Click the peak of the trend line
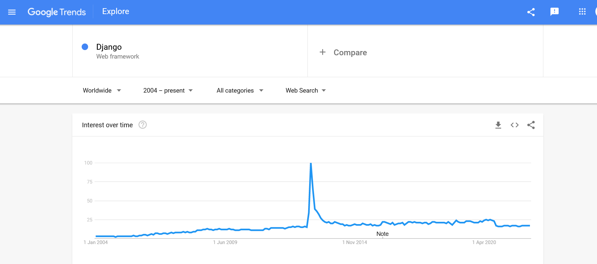 311,163
